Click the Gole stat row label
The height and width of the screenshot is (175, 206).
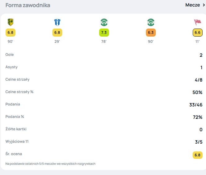10,55
